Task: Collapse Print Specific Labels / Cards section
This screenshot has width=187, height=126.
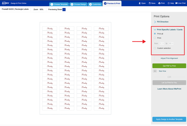Action: coord(155,30)
